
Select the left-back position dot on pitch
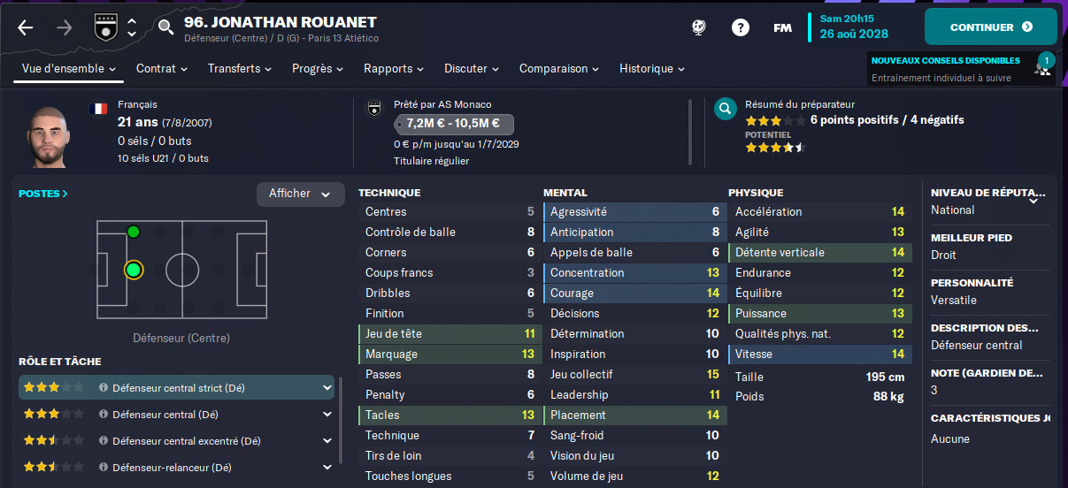click(134, 233)
